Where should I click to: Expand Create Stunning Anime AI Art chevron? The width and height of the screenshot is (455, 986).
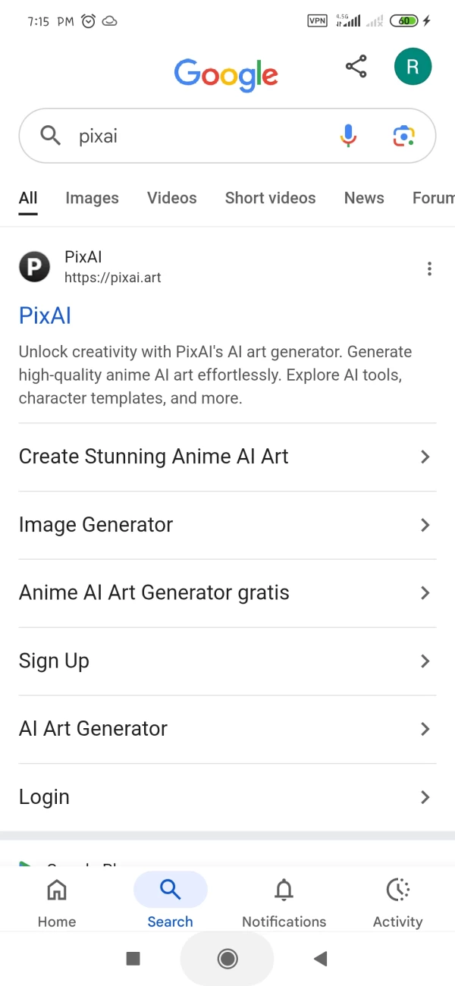pyautogui.click(x=425, y=457)
